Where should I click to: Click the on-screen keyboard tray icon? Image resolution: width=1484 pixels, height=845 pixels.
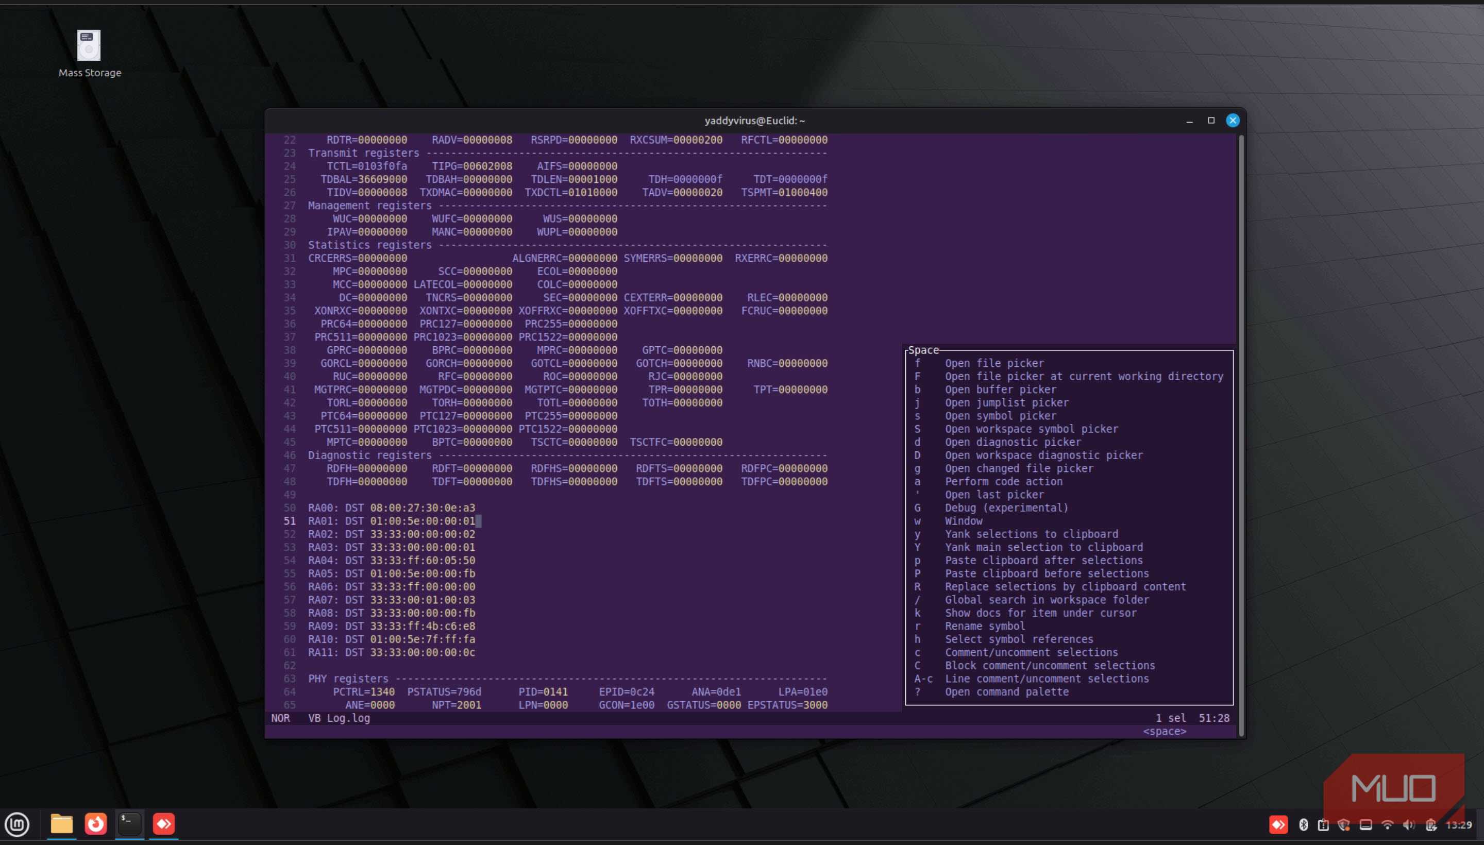coord(1365,825)
